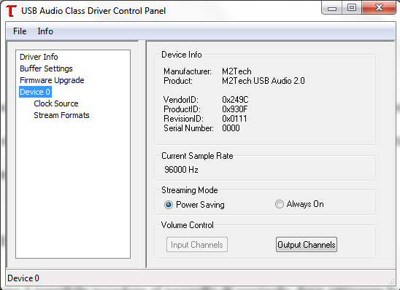This screenshot has height=290, width=400.
Task: Select Driver Info in the tree
Action: click(x=39, y=57)
